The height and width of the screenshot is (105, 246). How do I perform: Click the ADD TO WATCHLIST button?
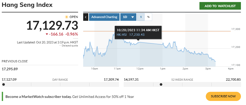tap(220, 6)
